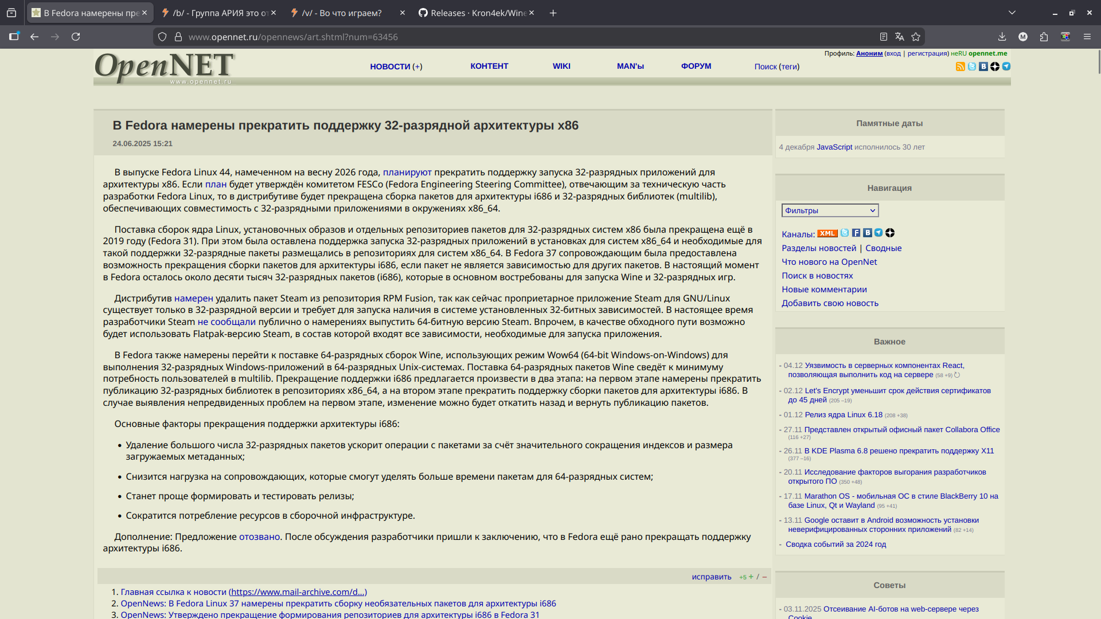Image resolution: width=1101 pixels, height=619 pixels.
Task: Open the extensions puzzle icon
Action: tap(1044, 37)
